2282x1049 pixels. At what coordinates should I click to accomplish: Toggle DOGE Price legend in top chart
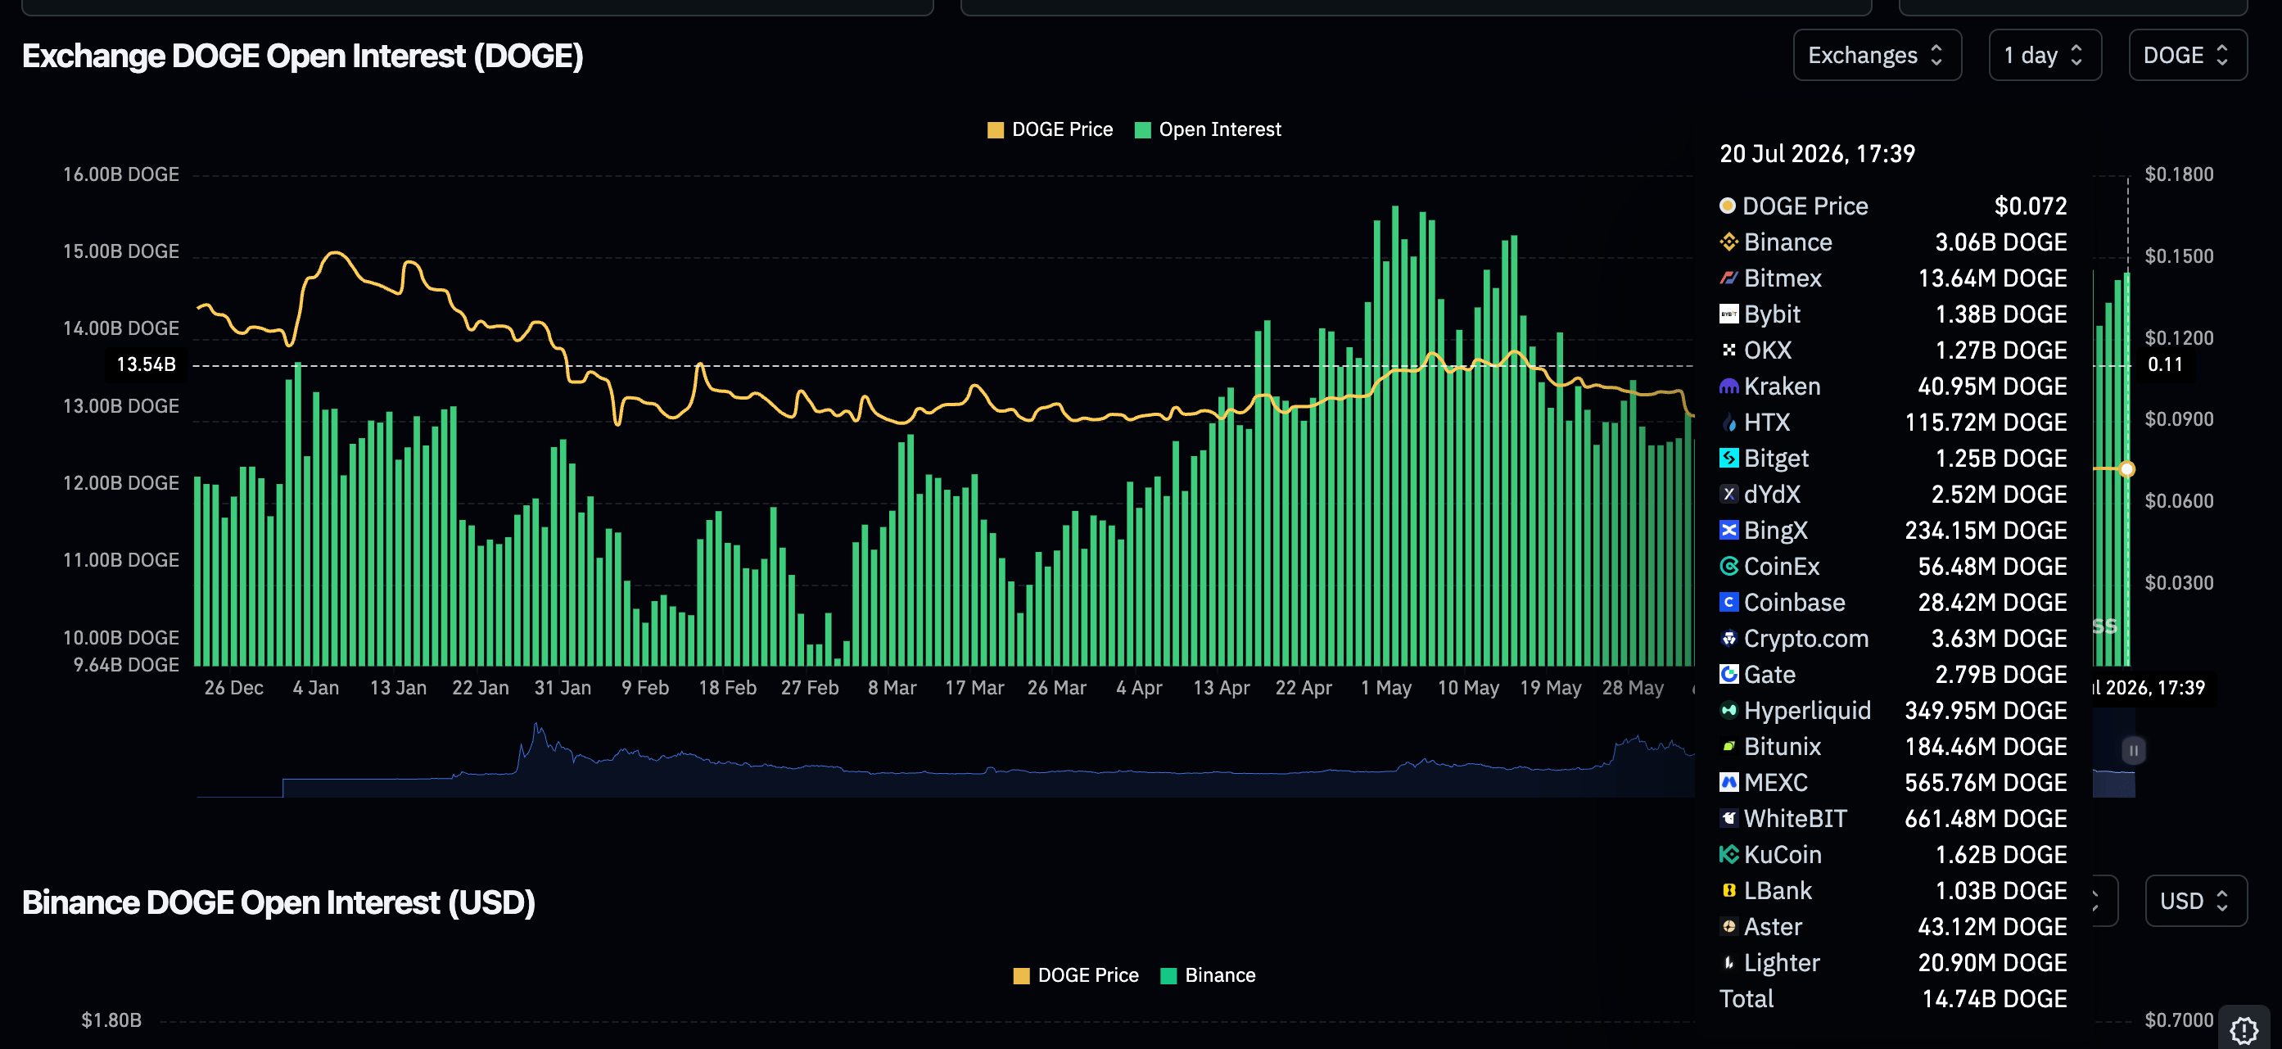[x=1050, y=129]
